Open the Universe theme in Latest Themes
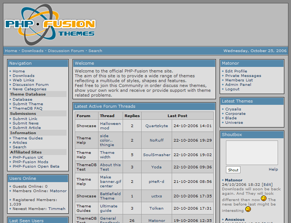This screenshot has width=291, height=223. [234, 122]
